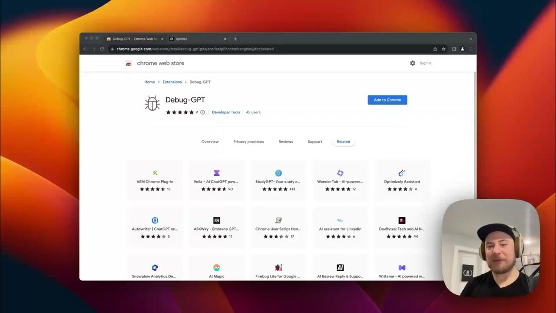
Task: Go to the Support tab
Action: [315, 142]
